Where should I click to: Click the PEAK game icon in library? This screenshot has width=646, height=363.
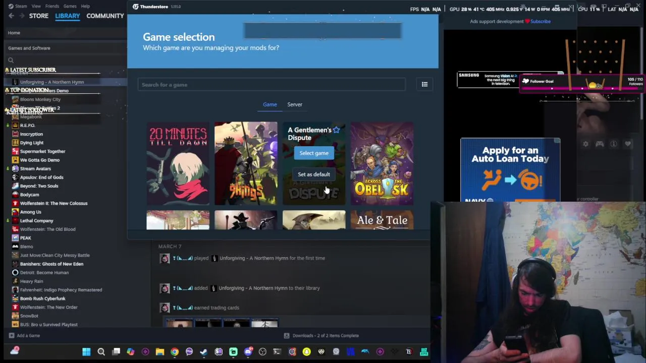(15, 238)
